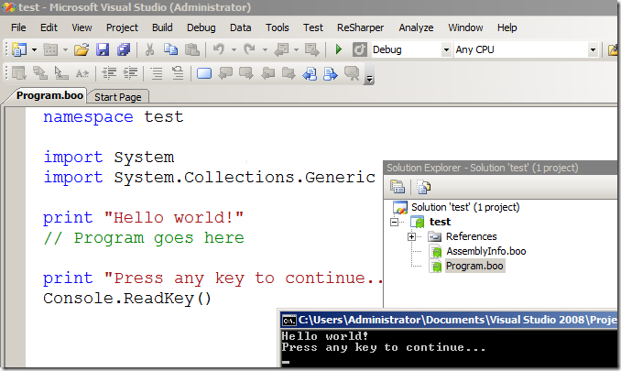Image resolution: width=621 pixels, height=371 pixels.
Task: Open the Test menu
Action: pyautogui.click(x=313, y=27)
